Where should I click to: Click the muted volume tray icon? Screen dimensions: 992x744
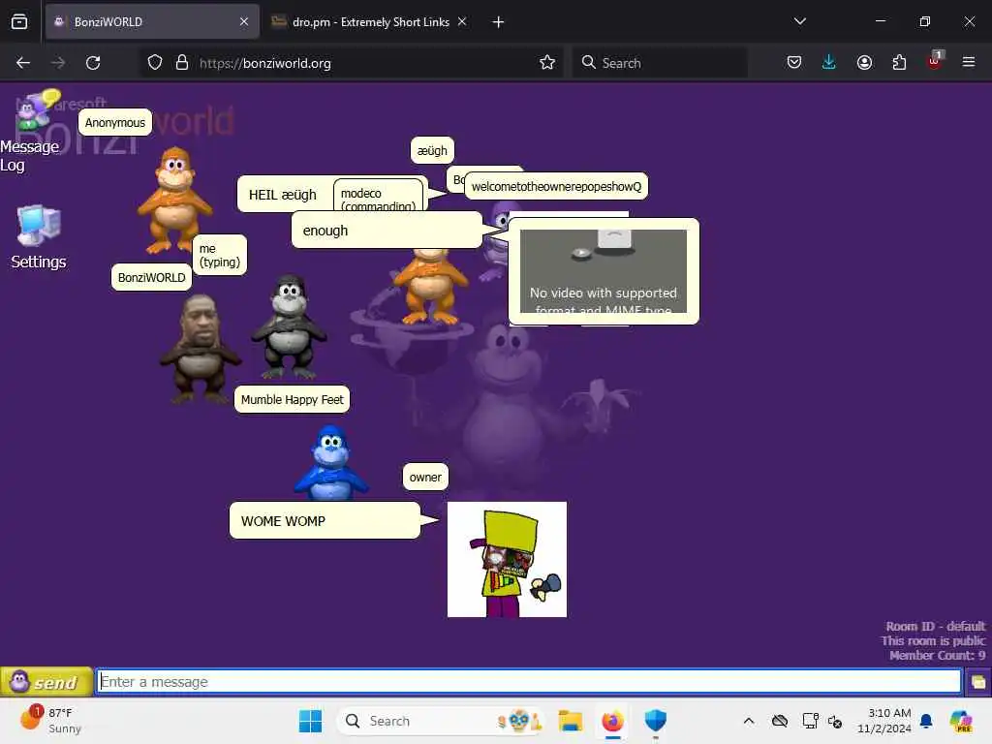pyautogui.click(x=834, y=721)
